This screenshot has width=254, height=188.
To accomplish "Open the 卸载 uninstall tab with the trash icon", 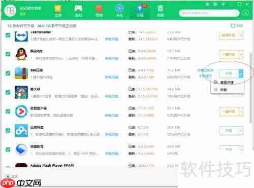I will (161, 11).
